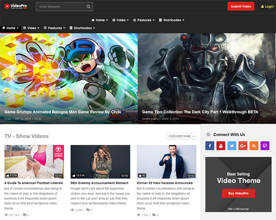Click author Emily on the featured video
The width and height of the screenshot is (276, 220).
(x=8, y=119)
